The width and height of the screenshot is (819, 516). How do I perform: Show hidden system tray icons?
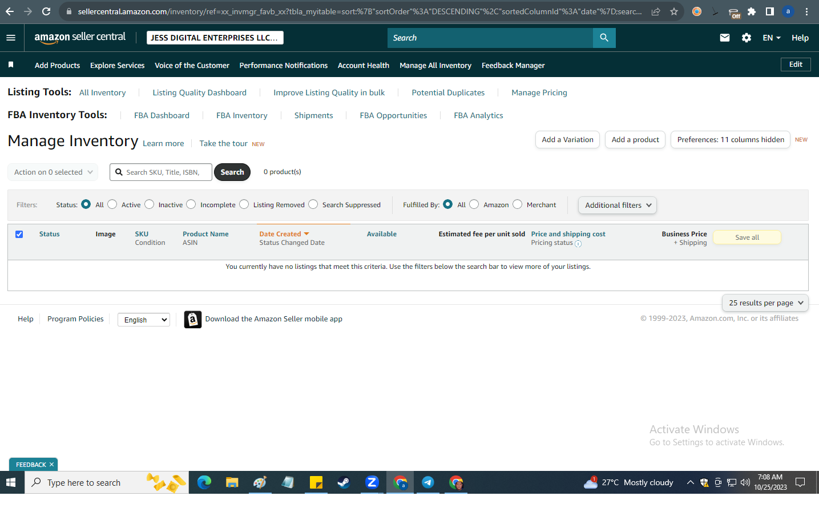click(690, 482)
